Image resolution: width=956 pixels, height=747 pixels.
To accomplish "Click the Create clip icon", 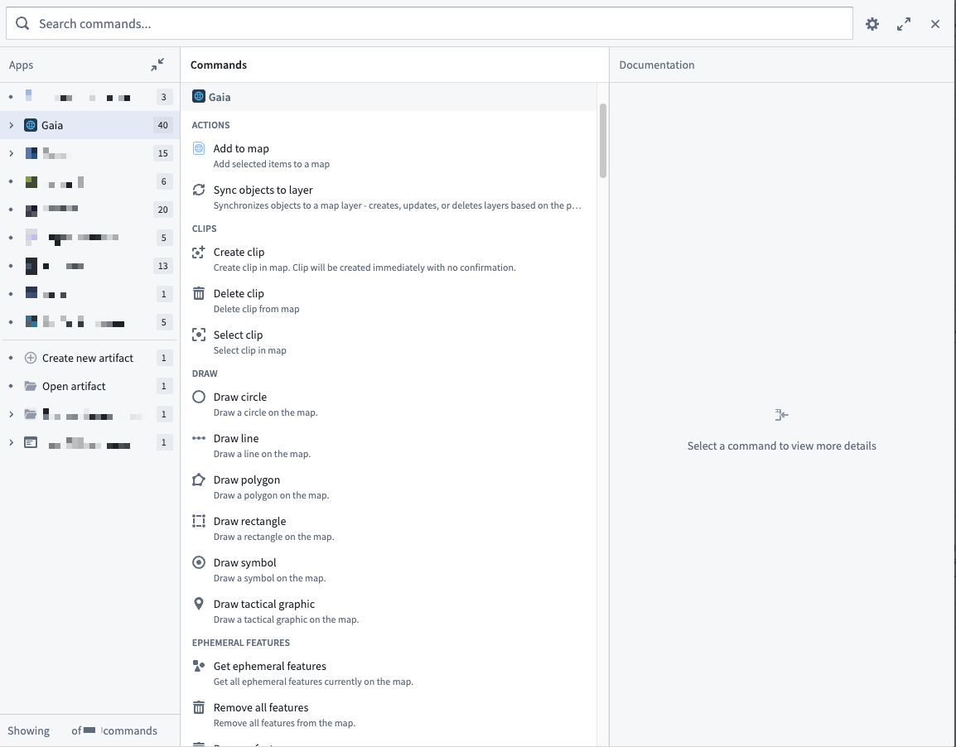I will [199, 251].
